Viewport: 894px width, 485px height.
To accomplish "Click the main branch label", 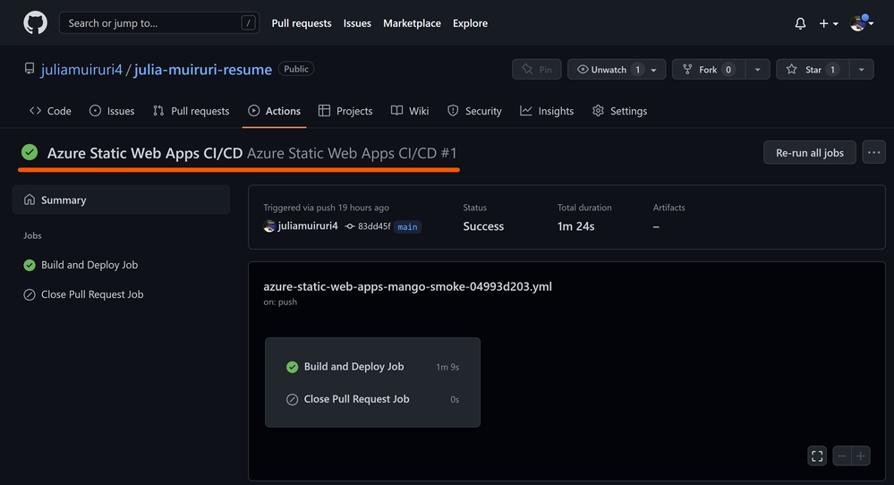I will pos(407,226).
